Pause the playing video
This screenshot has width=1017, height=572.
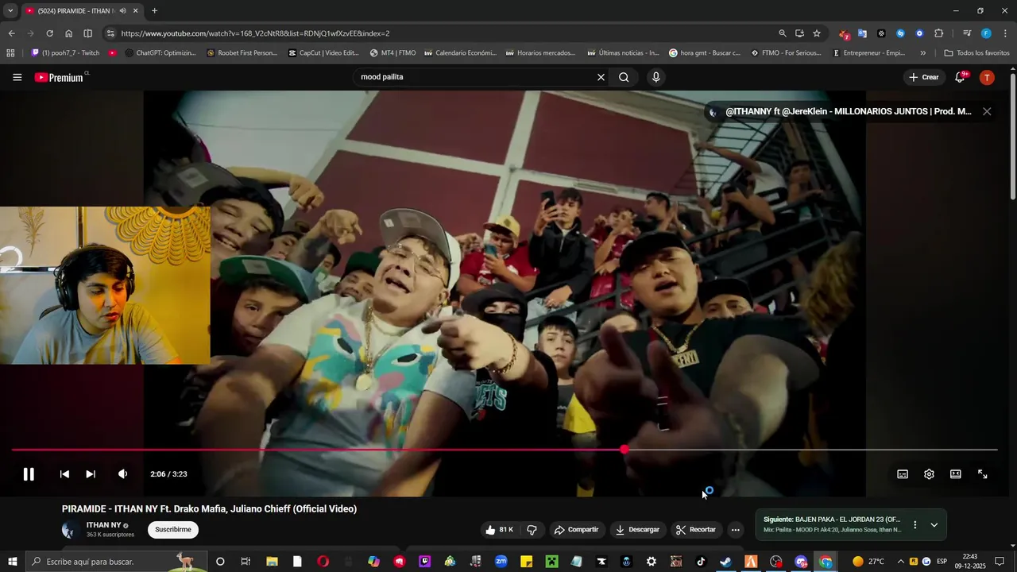[29, 474]
